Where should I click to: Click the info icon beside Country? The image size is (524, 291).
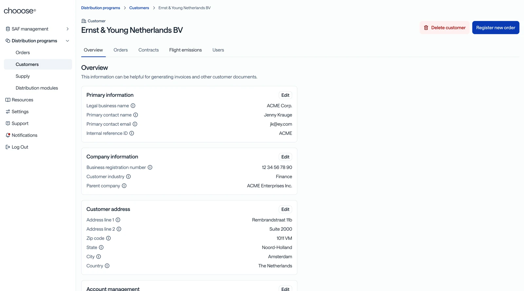pos(107,266)
